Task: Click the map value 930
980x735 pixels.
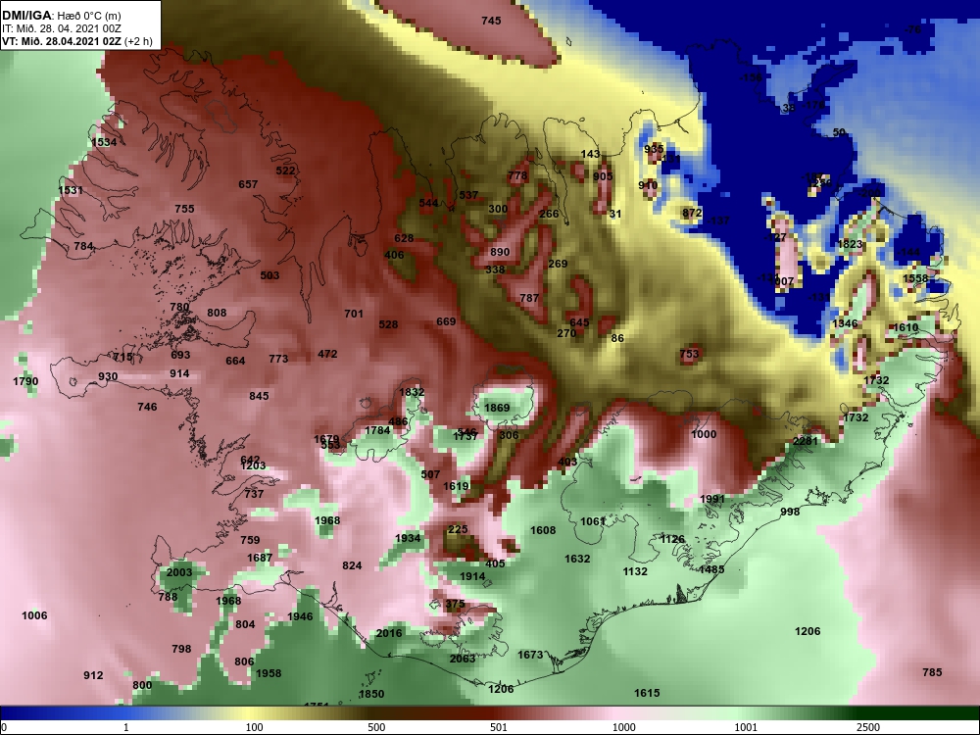Action: pos(108,376)
